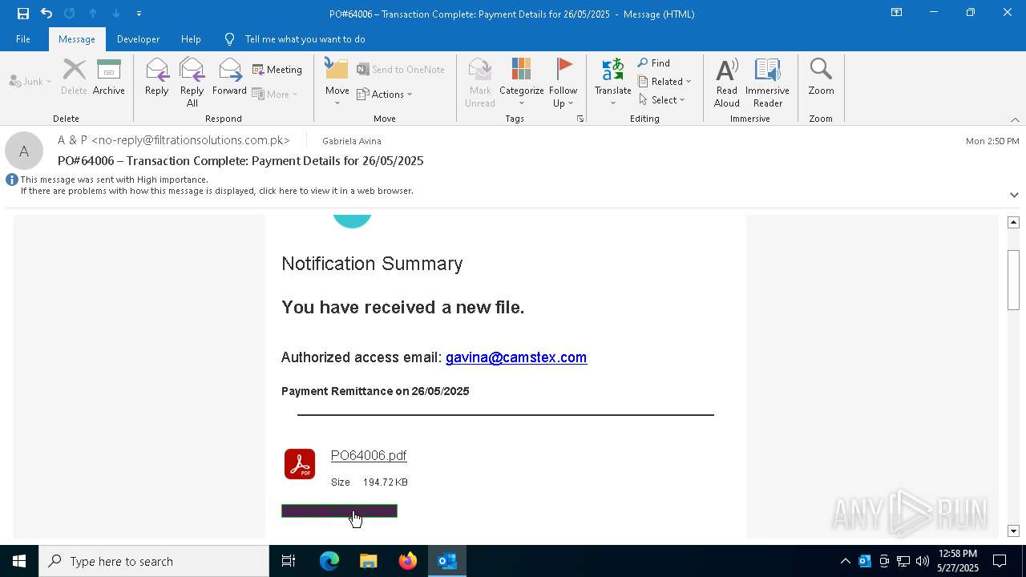Open More respond options
This screenshot has width=1026, height=577.
(275, 94)
